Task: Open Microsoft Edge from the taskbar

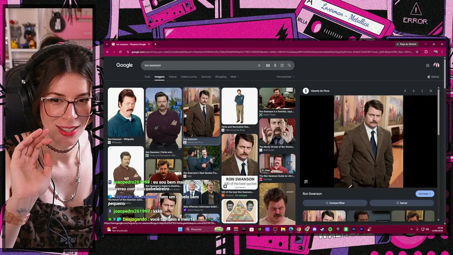Action: 291,229
